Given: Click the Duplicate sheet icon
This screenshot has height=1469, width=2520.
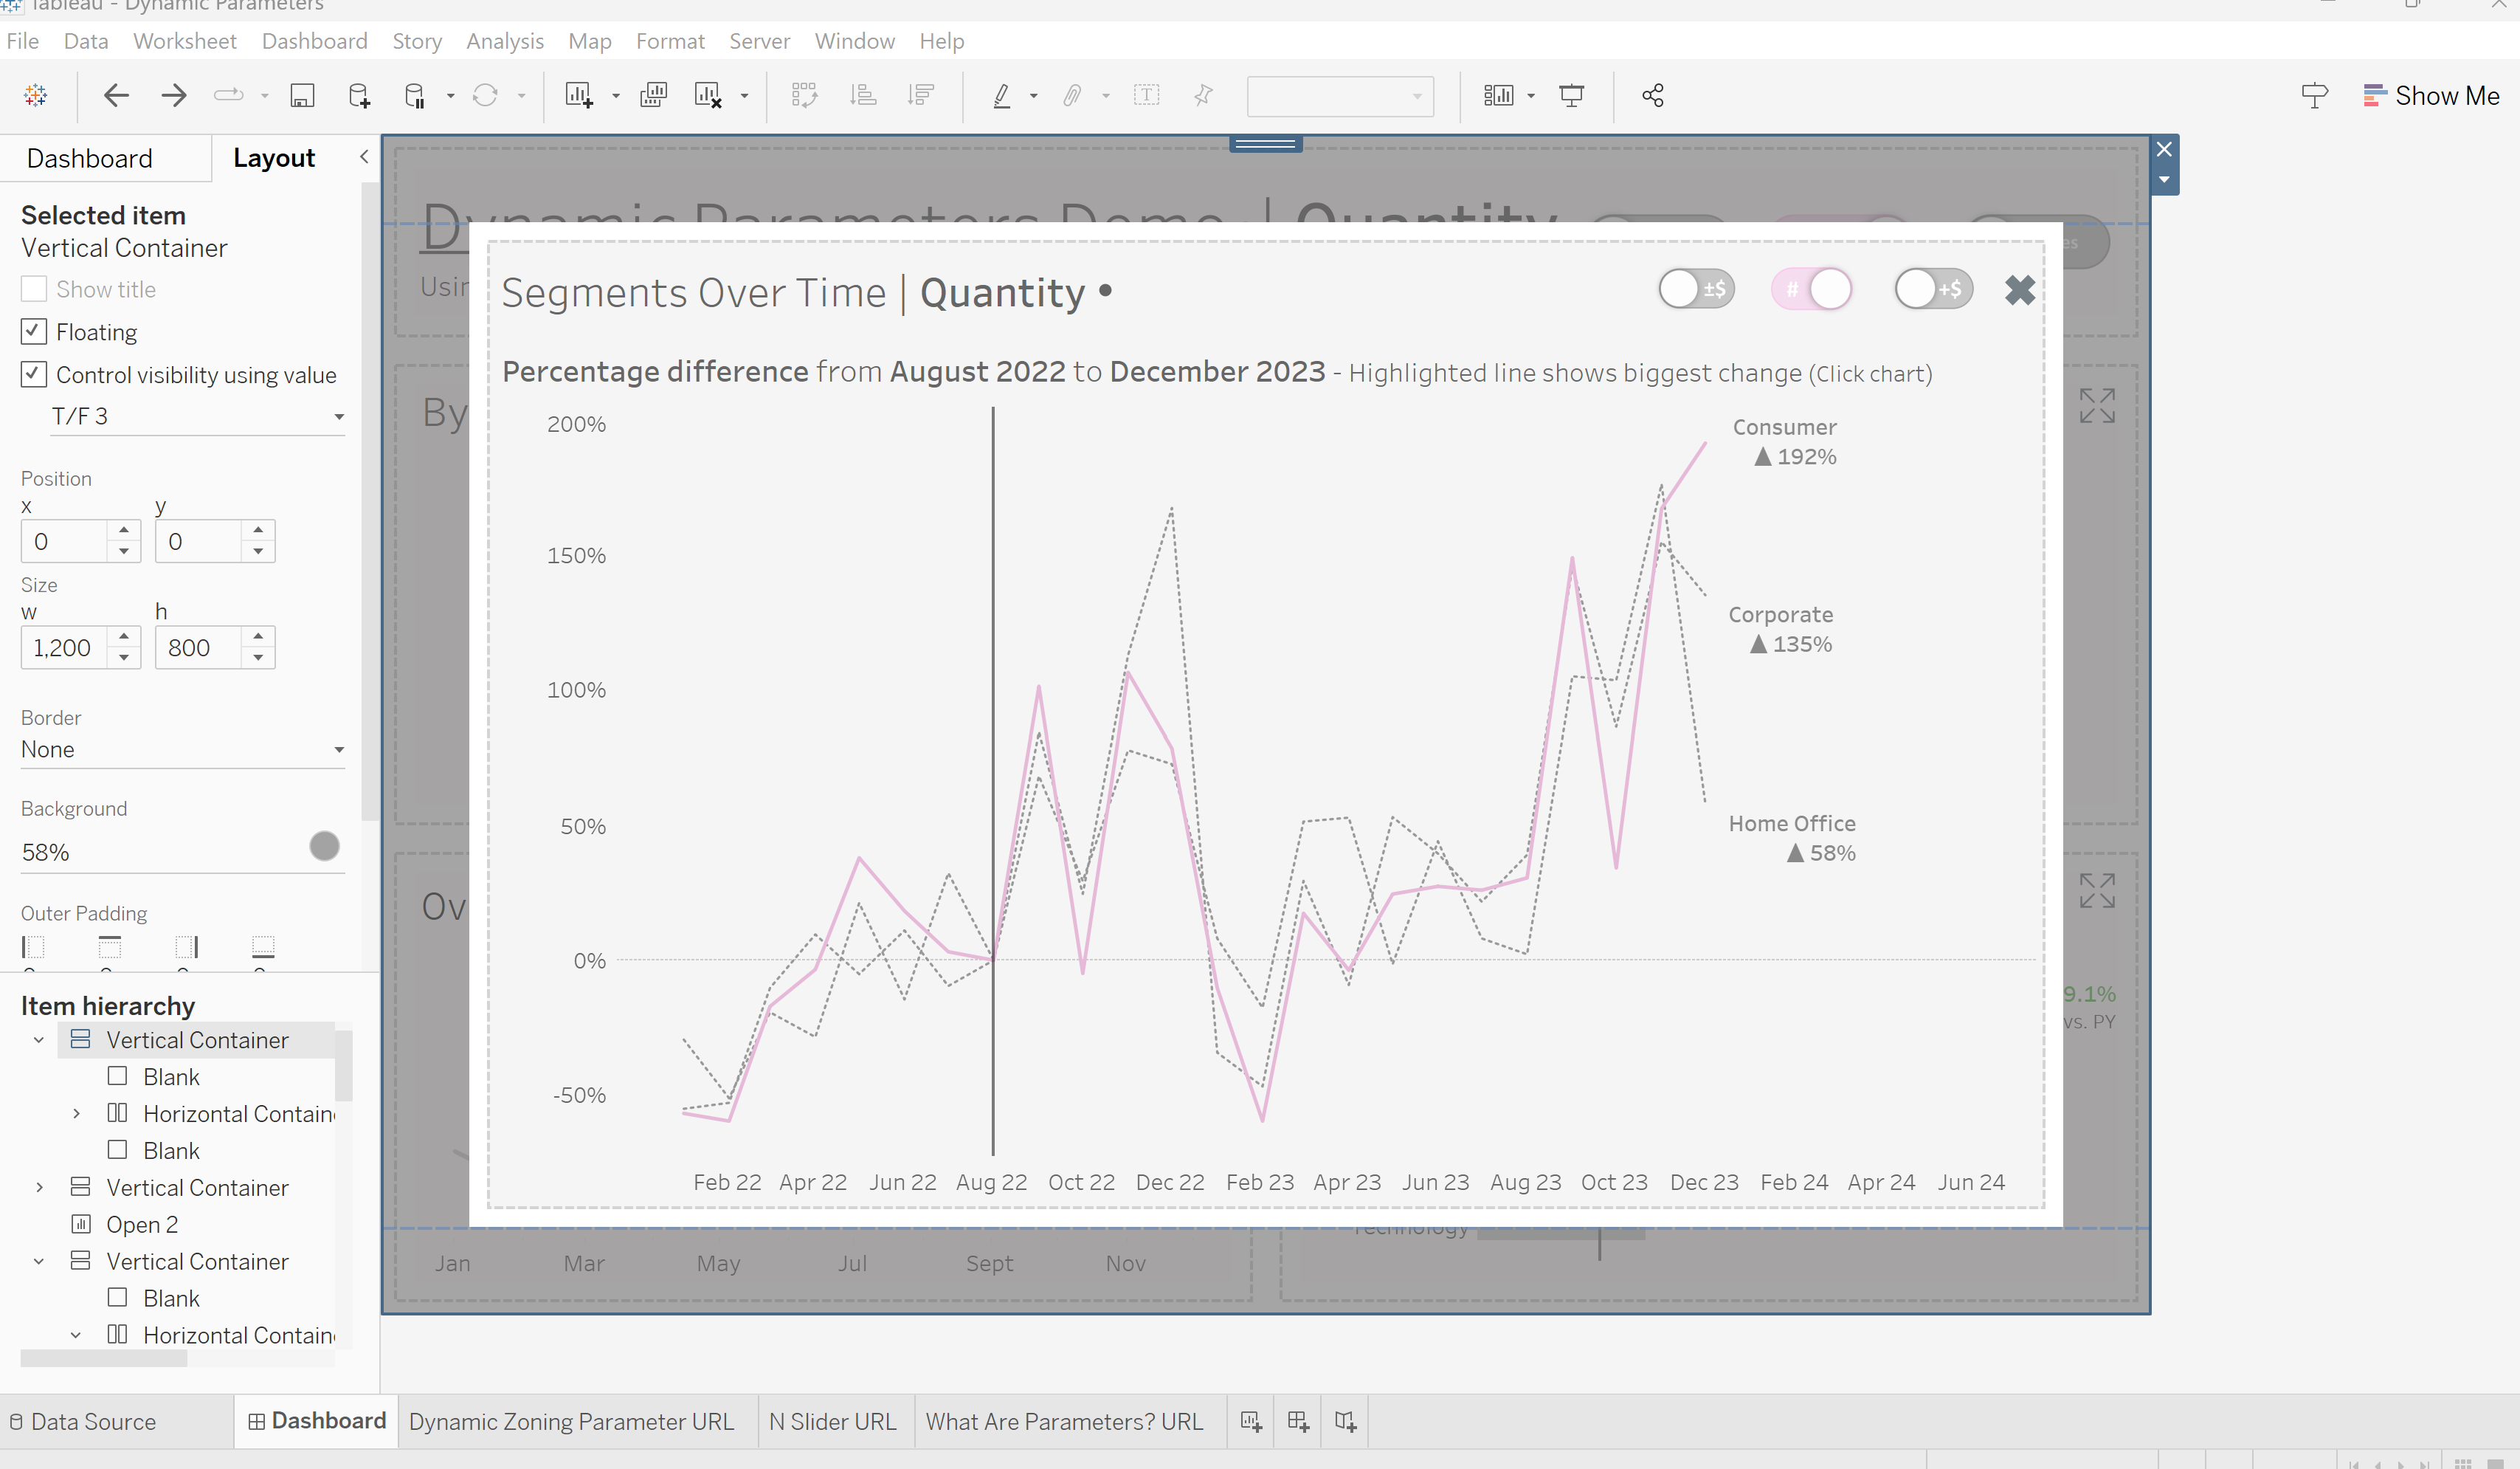Looking at the screenshot, I should click(653, 95).
